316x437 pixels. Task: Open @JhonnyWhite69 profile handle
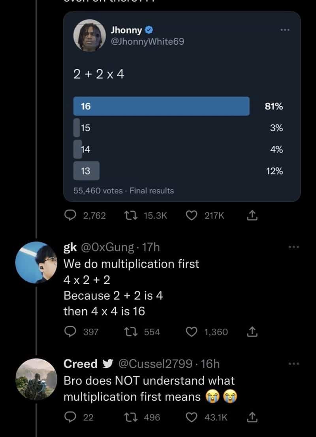pyautogui.click(x=148, y=41)
